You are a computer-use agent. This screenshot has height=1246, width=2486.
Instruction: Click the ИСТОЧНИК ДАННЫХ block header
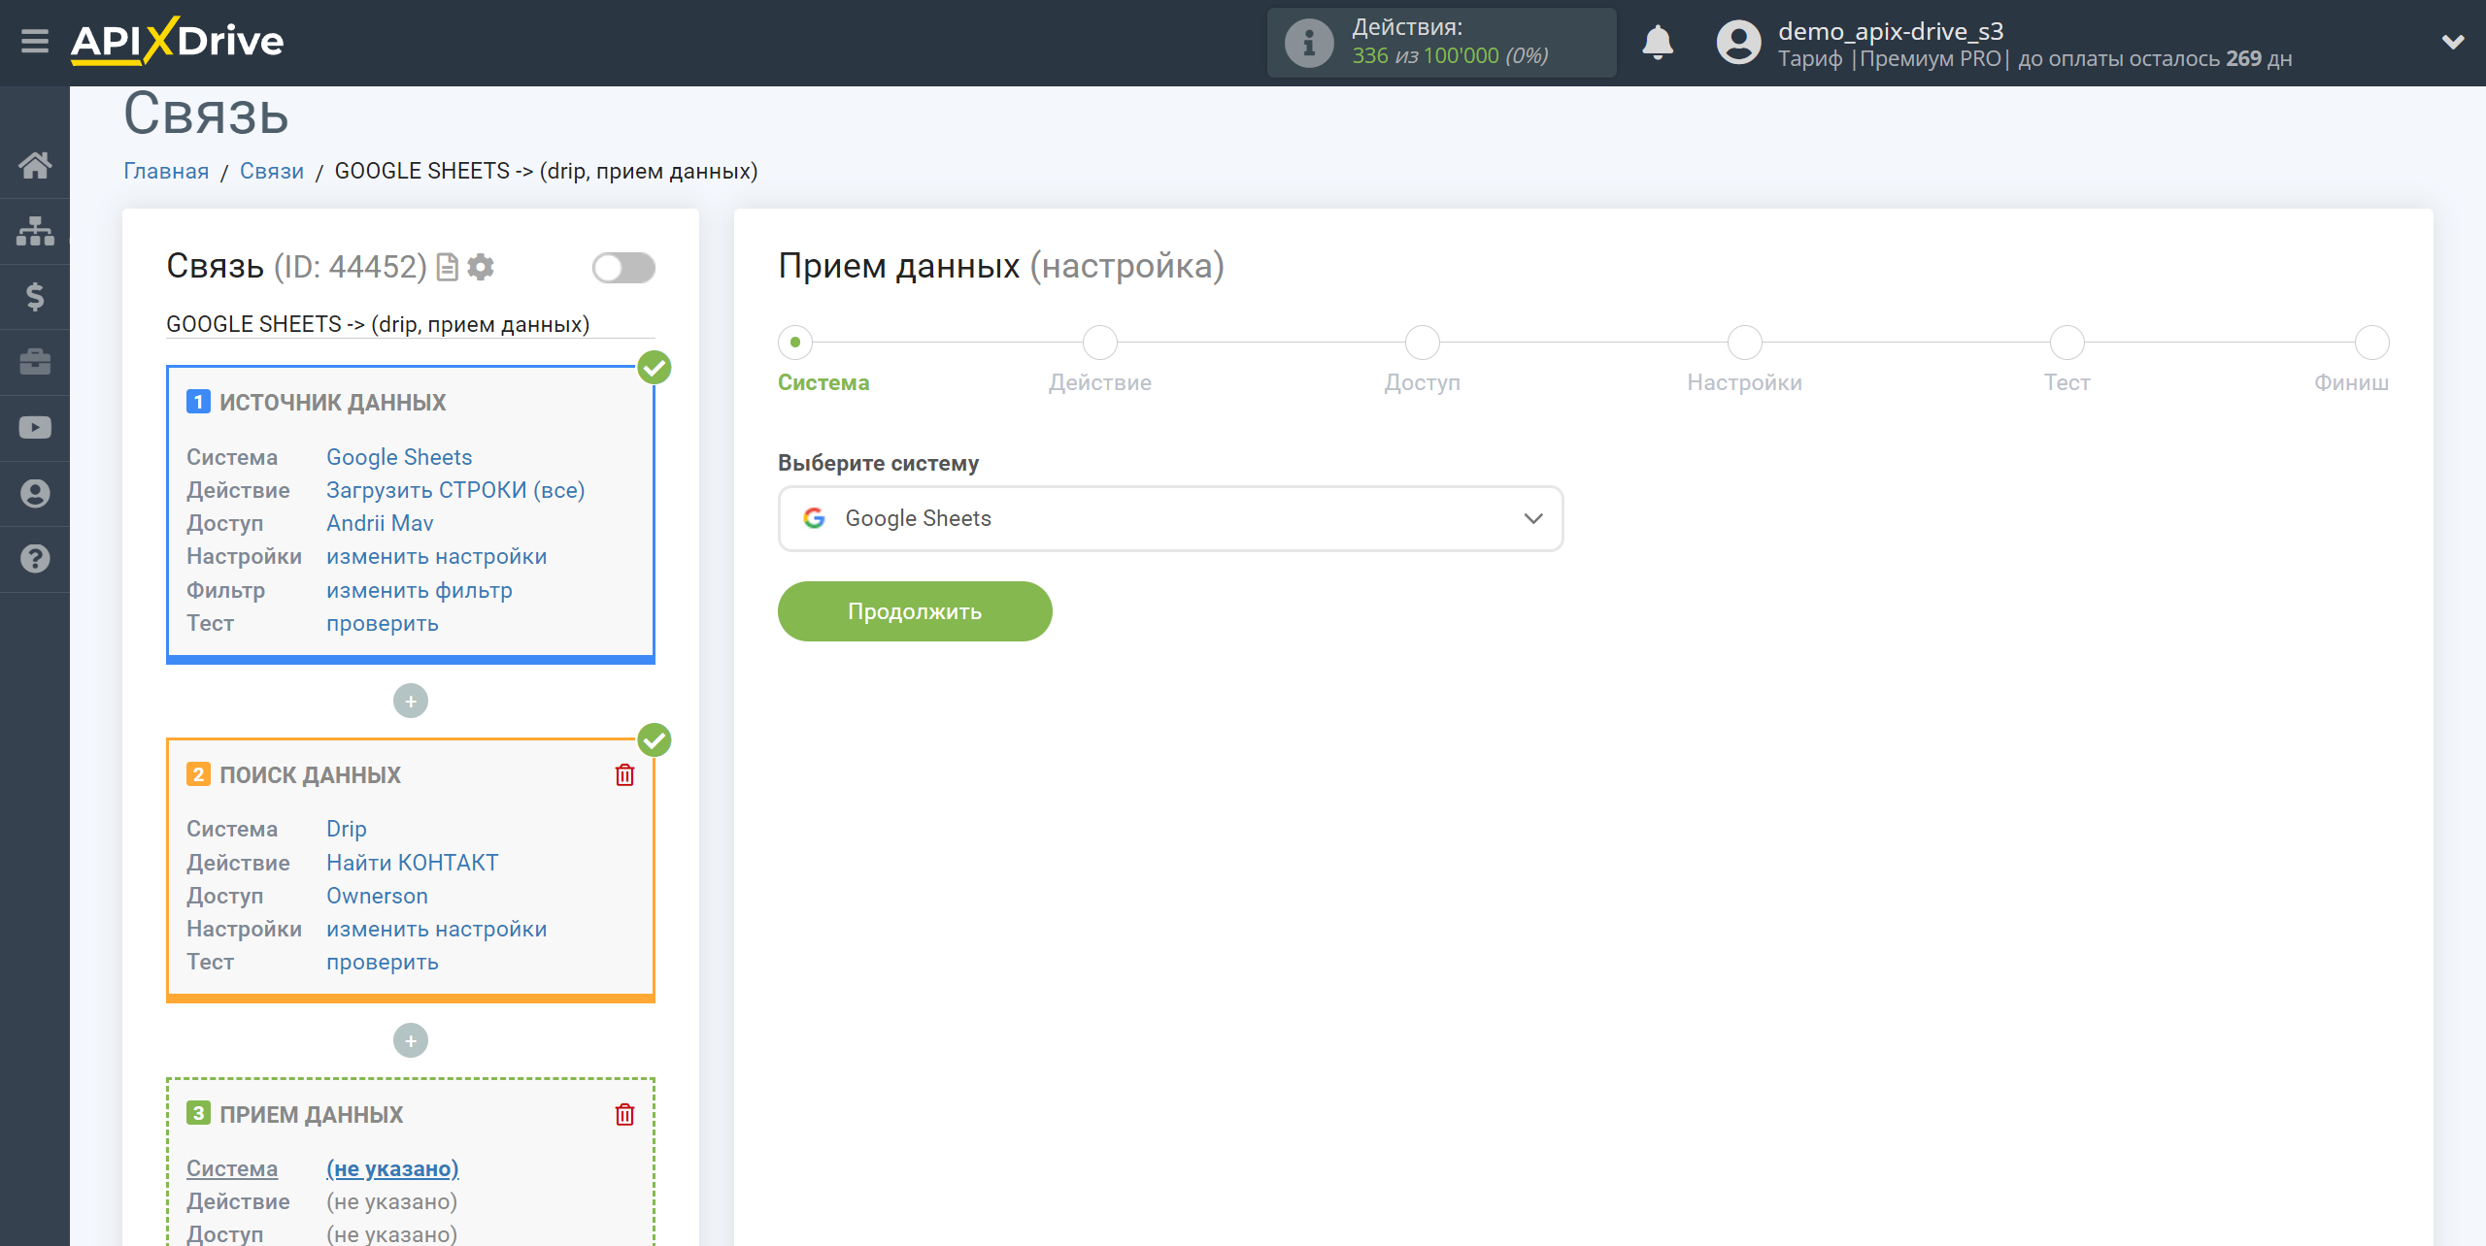pyautogui.click(x=332, y=402)
